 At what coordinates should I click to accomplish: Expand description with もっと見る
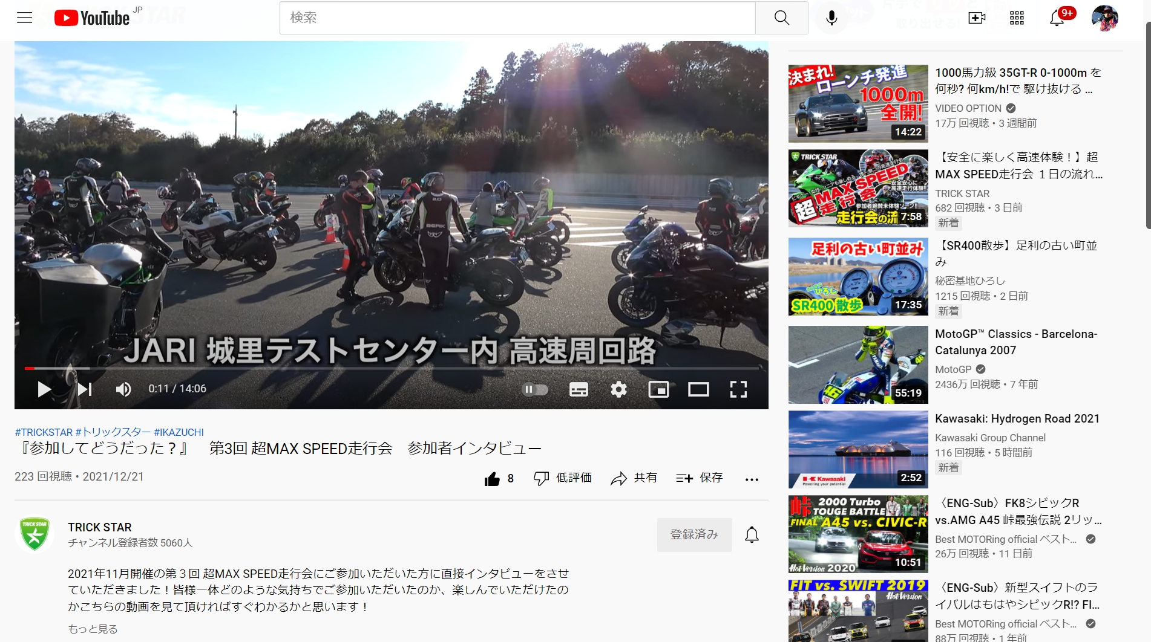(x=93, y=629)
